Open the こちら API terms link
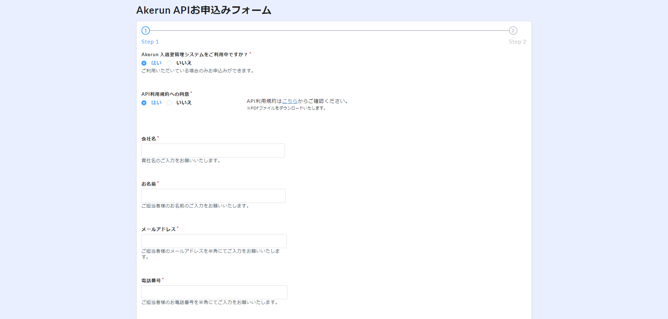The image size is (668, 319). point(290,101)
